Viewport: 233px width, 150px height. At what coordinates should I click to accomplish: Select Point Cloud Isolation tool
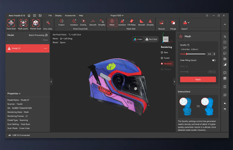74,23
